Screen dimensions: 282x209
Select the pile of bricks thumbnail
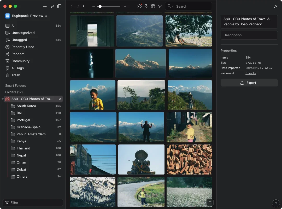[x=189, y=159]
